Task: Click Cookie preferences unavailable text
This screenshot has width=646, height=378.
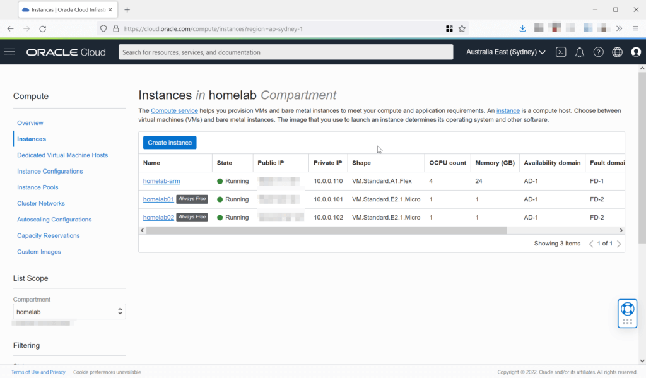Action: point(107,372)
